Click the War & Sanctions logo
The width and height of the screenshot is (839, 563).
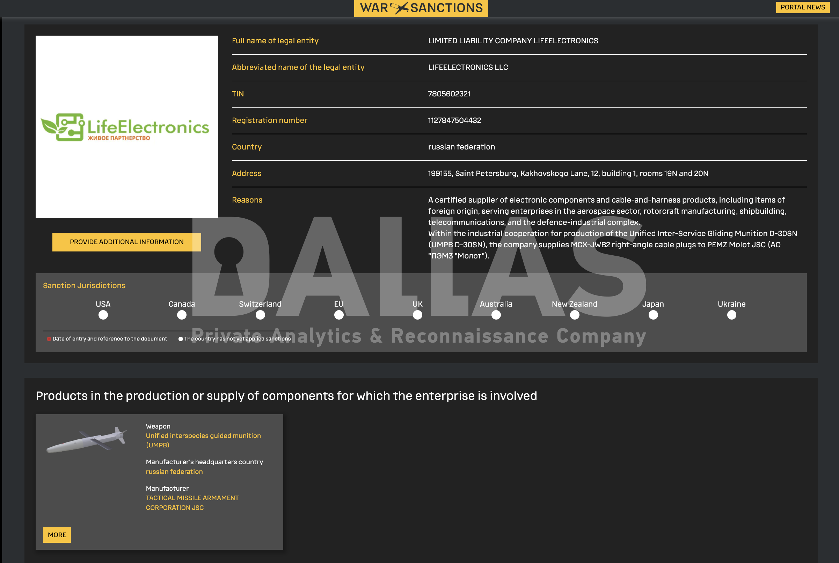(x=421, y=8)
